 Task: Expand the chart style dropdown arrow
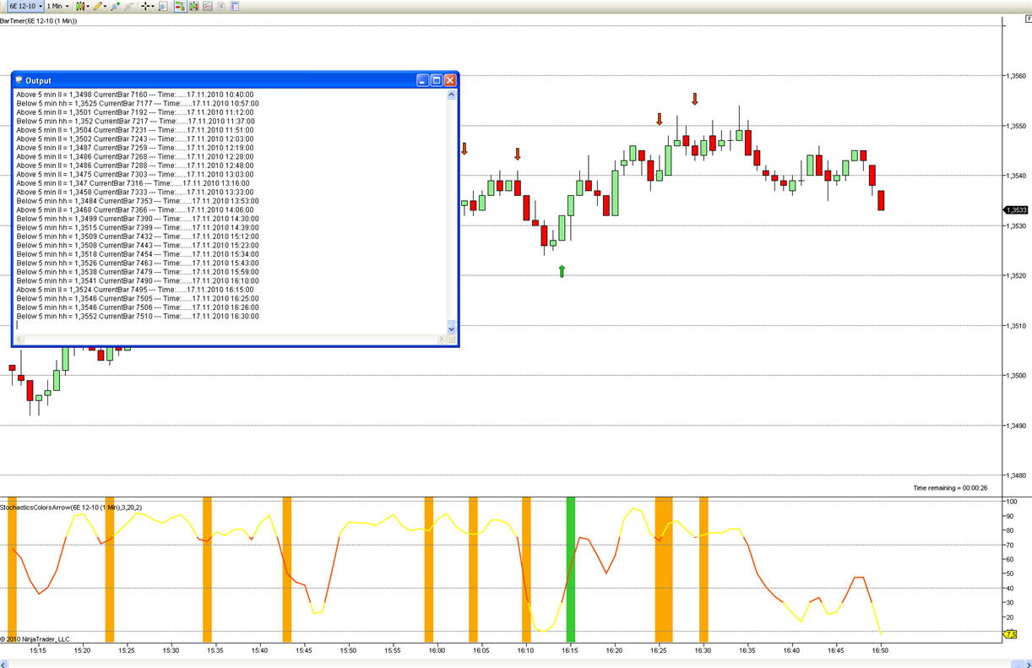[88, 6]
